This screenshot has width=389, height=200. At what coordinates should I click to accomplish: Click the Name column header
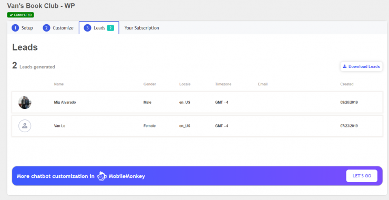[x=59, y=84]
